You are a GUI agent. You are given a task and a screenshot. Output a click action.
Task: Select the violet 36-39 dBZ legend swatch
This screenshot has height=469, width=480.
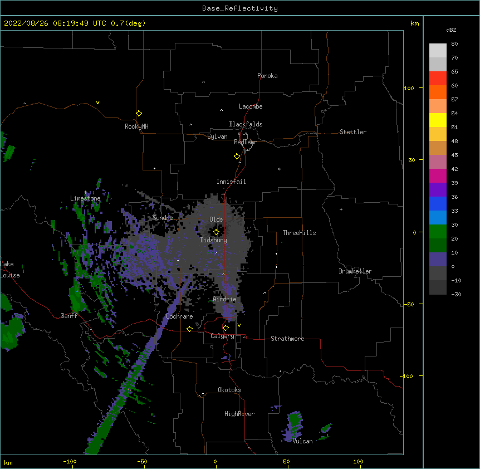[x=438, y=190]
